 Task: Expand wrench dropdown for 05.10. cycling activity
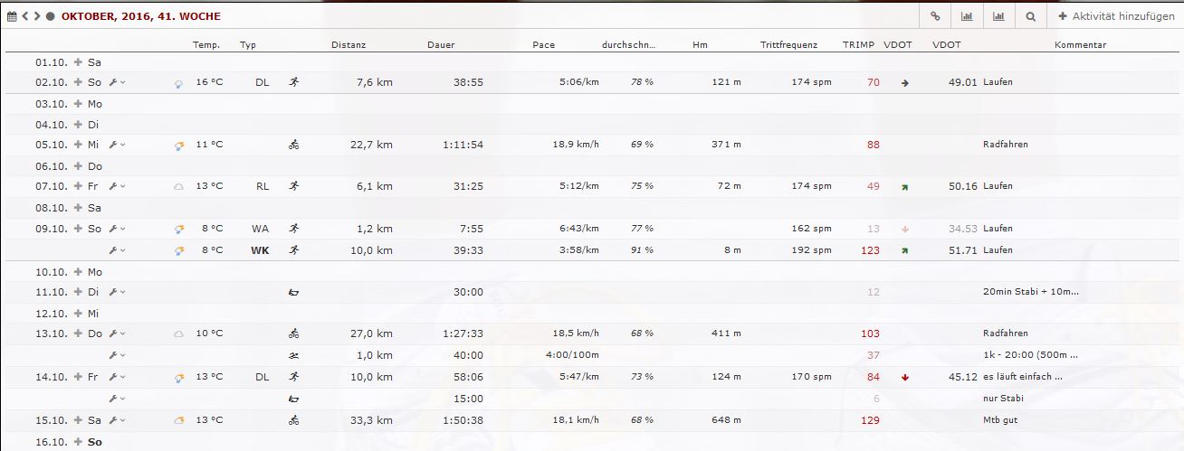pos(117,145)
